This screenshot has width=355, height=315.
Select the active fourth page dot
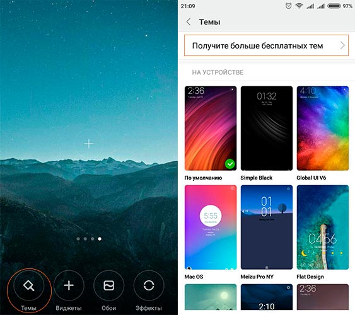click(x=100, y=239)
